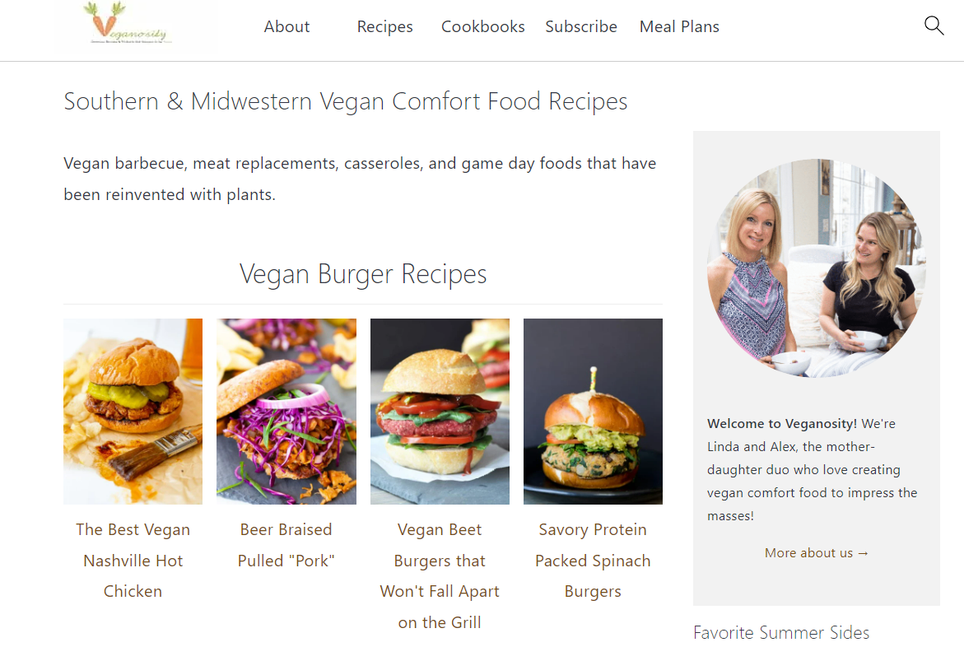Open the Beer Braised Pulled "Pork" title link
The height and width of the screenshot is (647, 964).
pyautogui.click(x=286, y=545)
